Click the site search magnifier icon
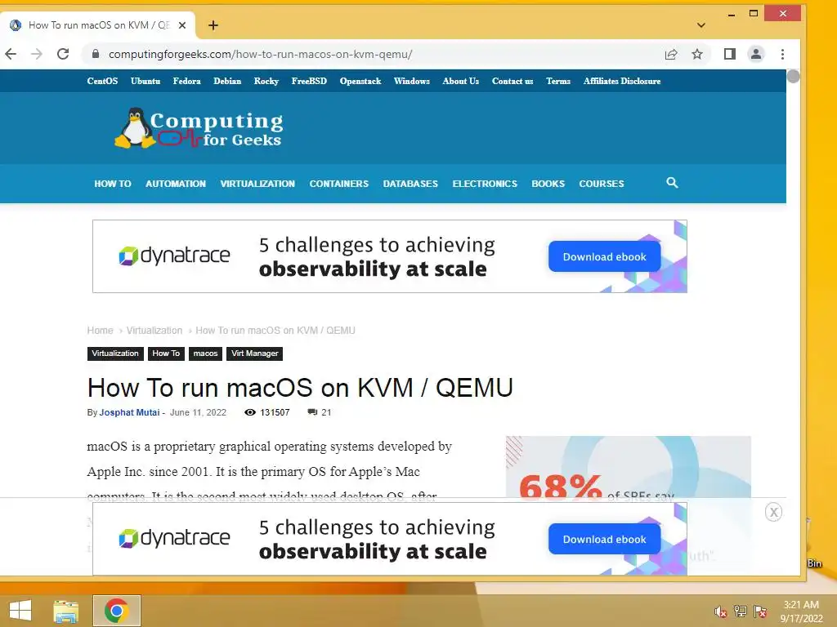The width and height of the screenshot is (837, 627). 672,183
